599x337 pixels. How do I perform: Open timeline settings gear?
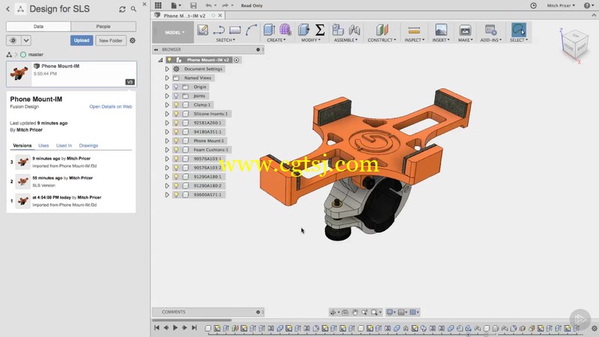coord(594,328)
